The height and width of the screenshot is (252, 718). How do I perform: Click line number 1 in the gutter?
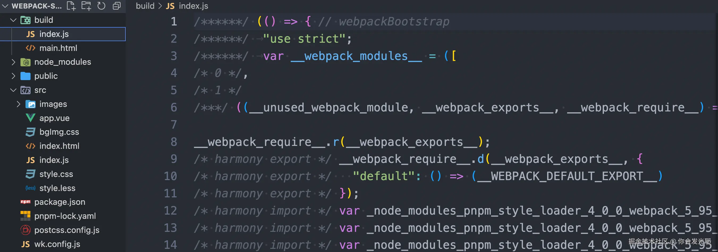pyautogui.click(x=174, y=22)
